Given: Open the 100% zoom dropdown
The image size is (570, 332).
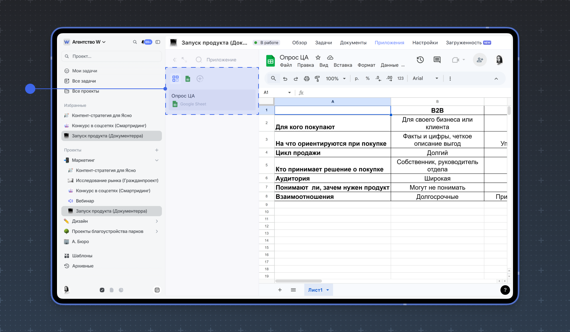Looking at the screenshot, I should tap(336, 79).
